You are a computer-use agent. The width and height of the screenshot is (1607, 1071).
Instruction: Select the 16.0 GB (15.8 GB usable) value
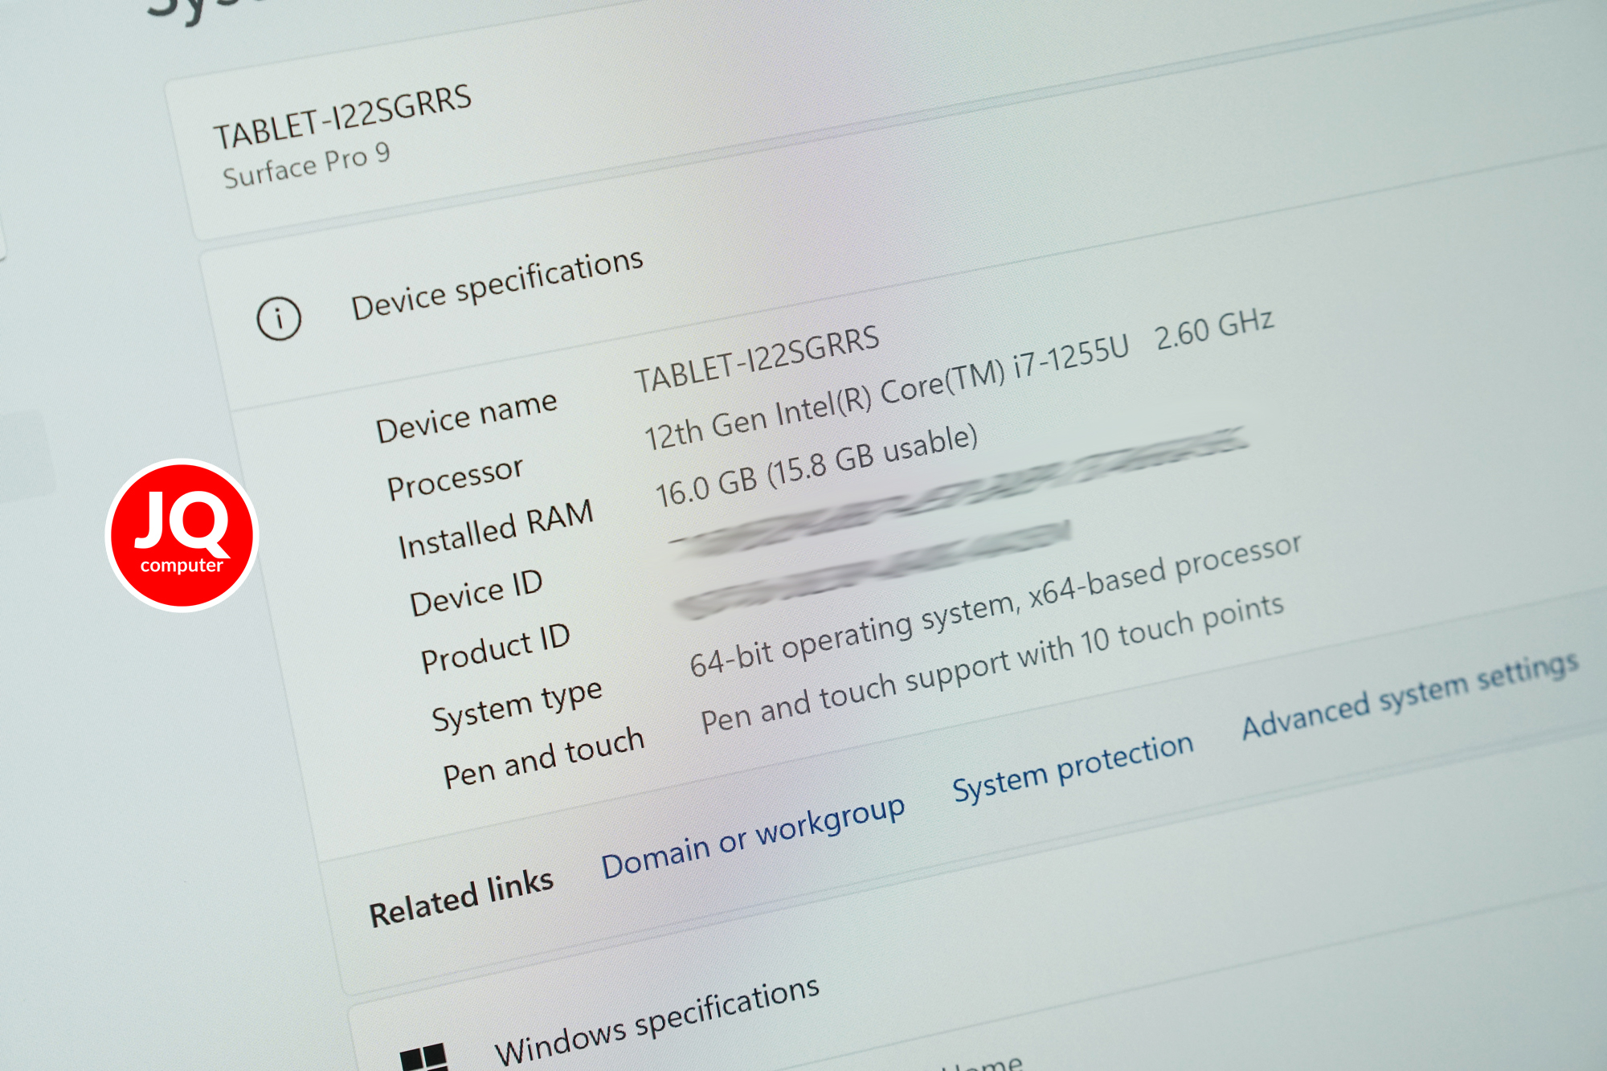(x=816, y=466)
